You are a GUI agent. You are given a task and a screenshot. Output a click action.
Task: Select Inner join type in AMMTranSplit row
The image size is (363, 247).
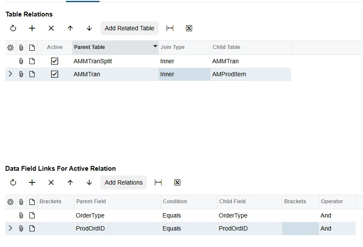pyautogui.click(x=185, y=61)
